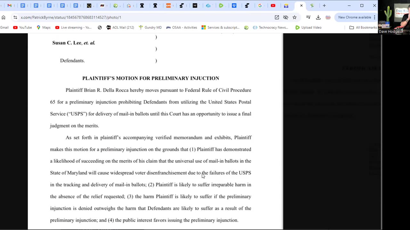Image resolution: width=410 pixels, height=230 pixels.
Task: Open the YouTube bookmark
Action: coord(22,27)
